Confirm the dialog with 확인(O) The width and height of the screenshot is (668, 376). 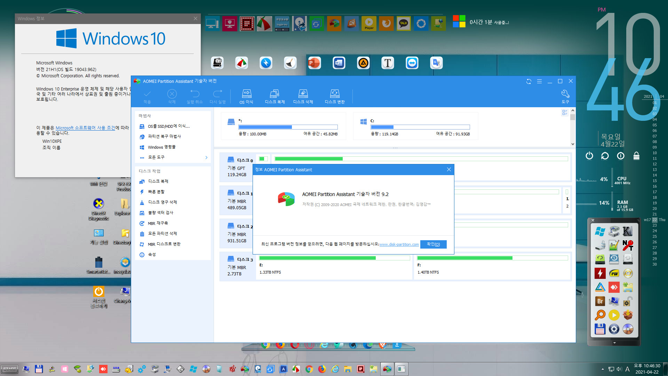tap(433, 244)
